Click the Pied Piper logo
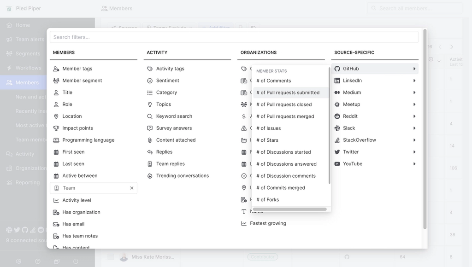Image resolution: width=472 pixels, height=267 pixels. [9, 8]
